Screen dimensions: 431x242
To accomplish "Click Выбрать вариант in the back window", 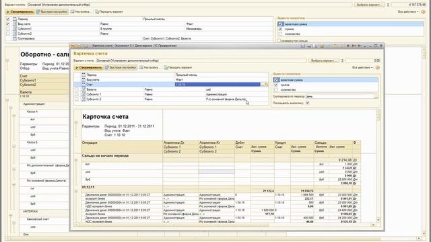I will 369,5.
